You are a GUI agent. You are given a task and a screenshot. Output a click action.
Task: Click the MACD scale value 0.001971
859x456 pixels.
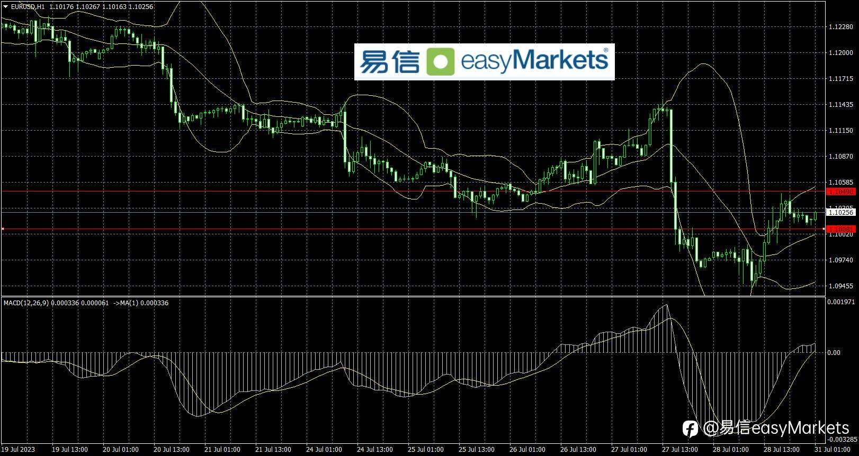tap(842, 302)
